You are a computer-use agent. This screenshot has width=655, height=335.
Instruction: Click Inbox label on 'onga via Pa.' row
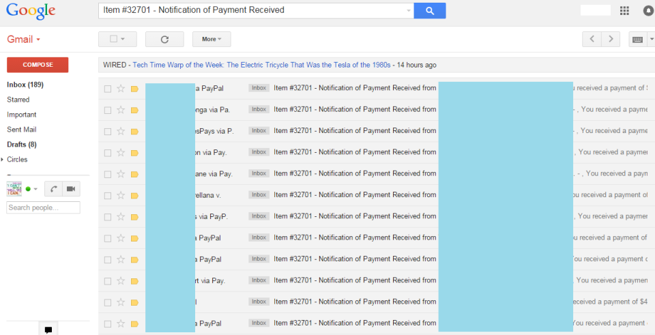pyautogui.click(x=259, y=109)
